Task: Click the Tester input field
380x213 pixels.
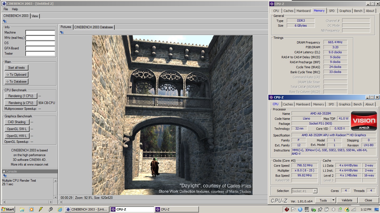Action: point(40,54)
